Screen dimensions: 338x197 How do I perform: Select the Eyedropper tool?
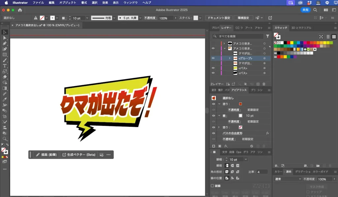coord(5,99)
